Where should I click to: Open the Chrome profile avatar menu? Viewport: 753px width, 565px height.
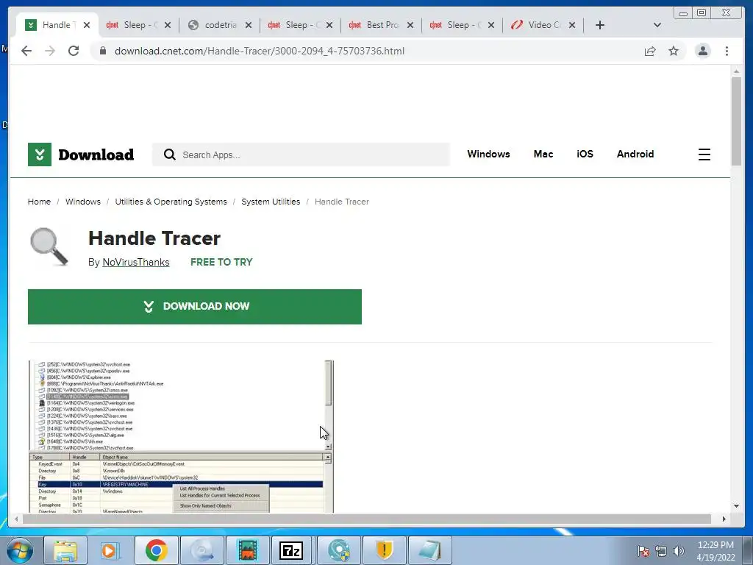[x=702, y=51]
